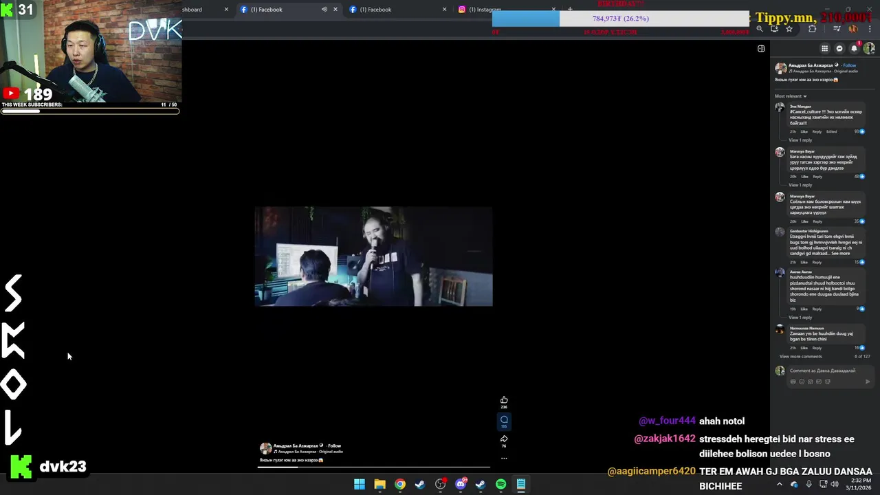Expand View 1 reply under the 20h comment with 48 likes
The width and height of the screenshot is (880, 495).
point(800,185)
